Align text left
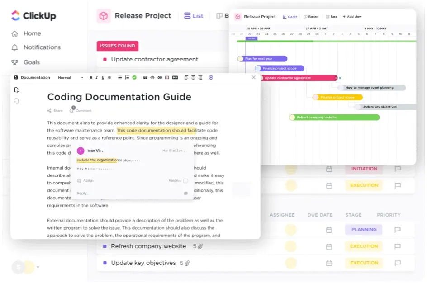 186,78
